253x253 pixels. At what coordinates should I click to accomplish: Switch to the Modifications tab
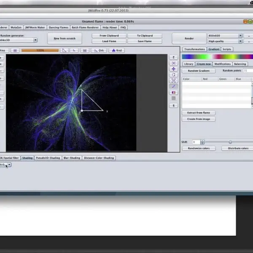tap(223, 64)
